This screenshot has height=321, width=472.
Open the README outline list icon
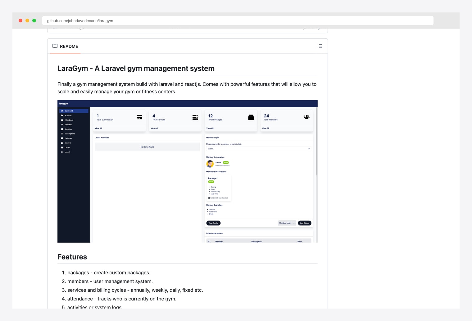[320, 46]
